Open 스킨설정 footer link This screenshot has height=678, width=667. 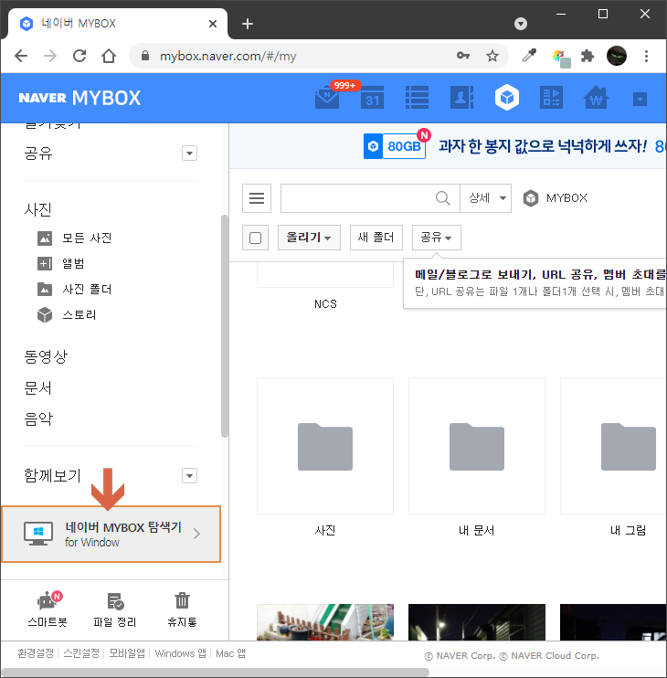(x=81, y=653)
